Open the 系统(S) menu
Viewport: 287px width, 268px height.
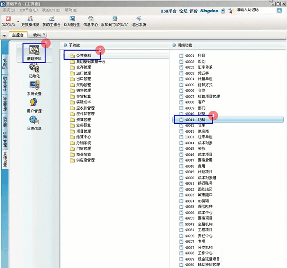(x=9, y=9)
